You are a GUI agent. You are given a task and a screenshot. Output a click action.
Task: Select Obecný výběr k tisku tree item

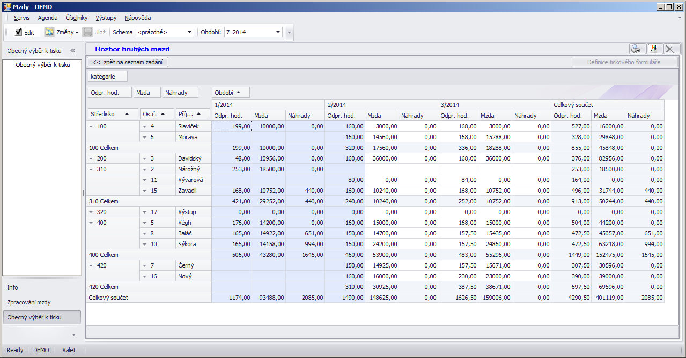43,65
